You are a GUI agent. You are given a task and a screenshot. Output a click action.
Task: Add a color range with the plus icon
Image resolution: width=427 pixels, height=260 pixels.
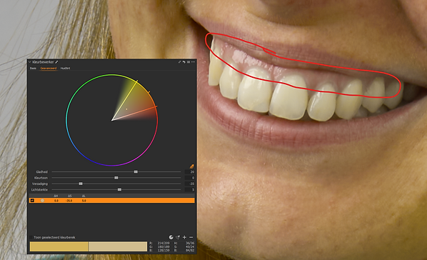(184, 237)
